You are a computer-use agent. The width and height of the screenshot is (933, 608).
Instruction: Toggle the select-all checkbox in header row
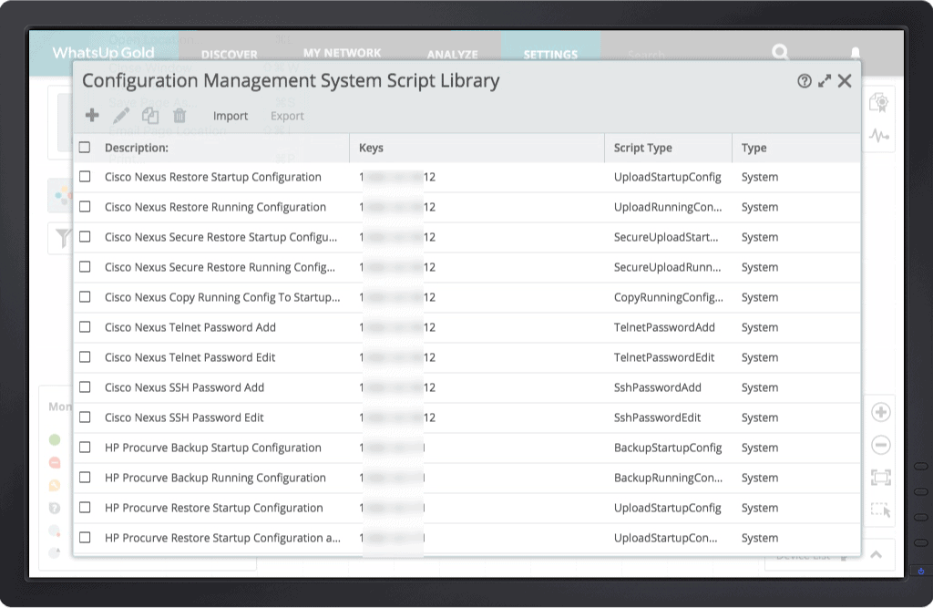[x=85, y=148]
